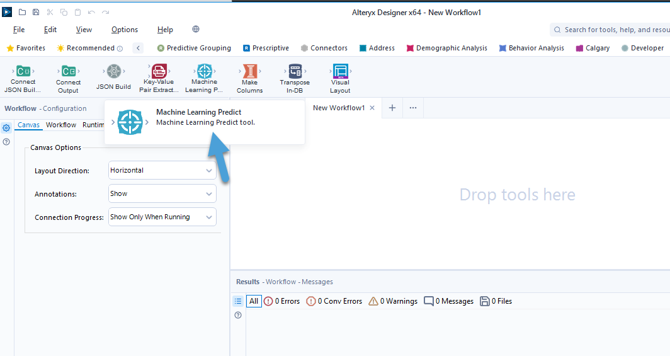
Task: Click the search for tools field
Action: point(610,30)
